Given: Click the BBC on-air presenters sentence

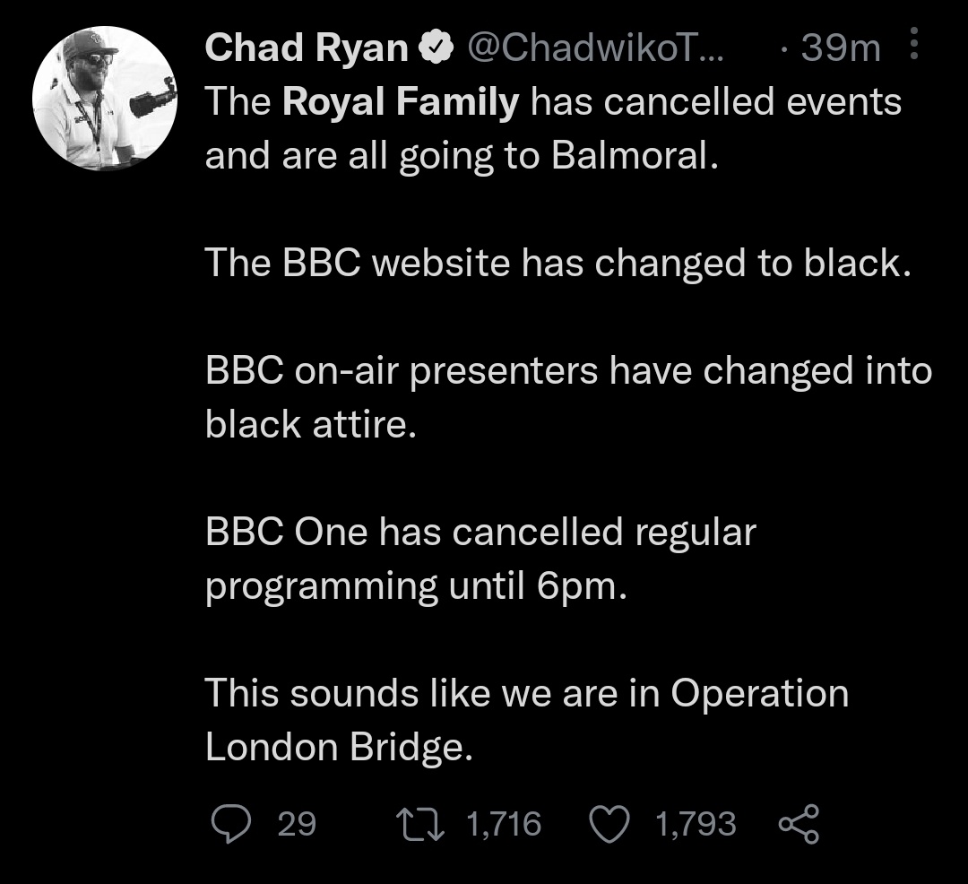Looking at the screenshot, I should pos(568,397).
